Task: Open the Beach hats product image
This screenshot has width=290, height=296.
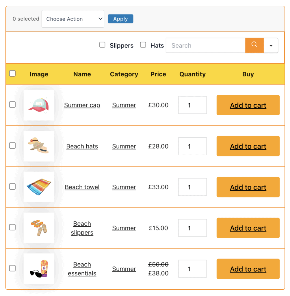Action: 39,146
